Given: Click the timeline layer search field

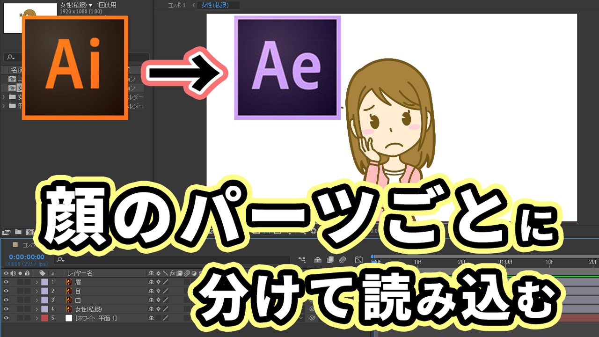Looking at the screenshot, I should point(173,259).
